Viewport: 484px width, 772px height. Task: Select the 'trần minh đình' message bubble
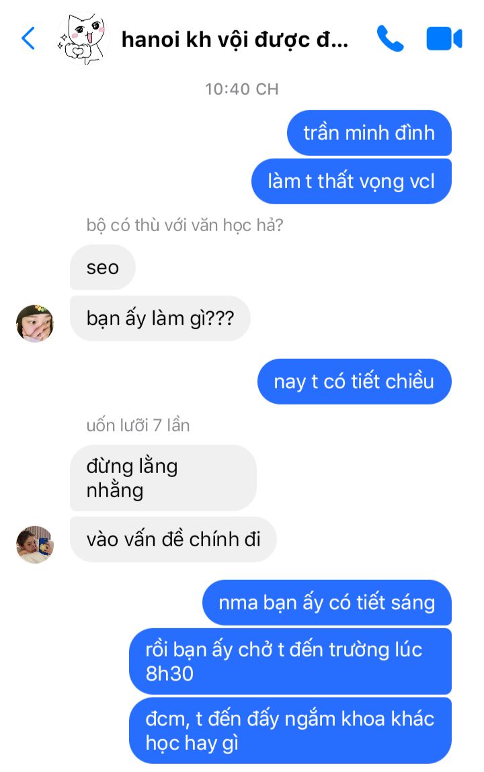click(x=369, y=133)
